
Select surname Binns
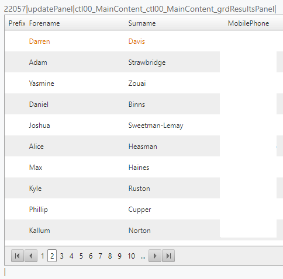click(x=137, y=104)
